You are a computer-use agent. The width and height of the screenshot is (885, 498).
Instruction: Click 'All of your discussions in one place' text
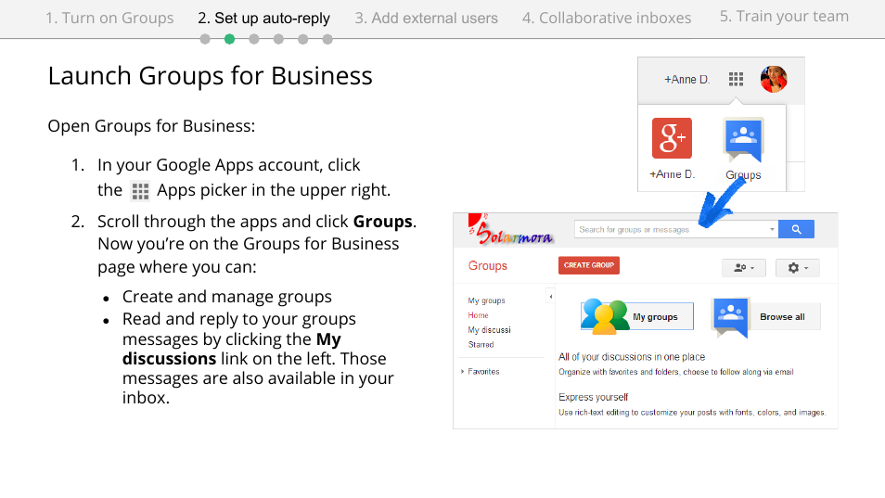click(x=632, y=357)
